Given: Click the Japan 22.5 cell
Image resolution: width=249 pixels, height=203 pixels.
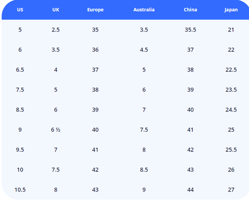Looking at the screenshot, I should [x=231, y=70].
